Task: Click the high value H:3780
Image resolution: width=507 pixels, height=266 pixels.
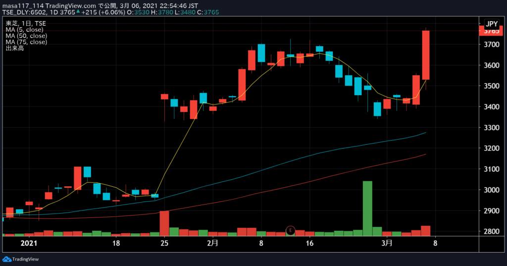Action: coord(162,12)
